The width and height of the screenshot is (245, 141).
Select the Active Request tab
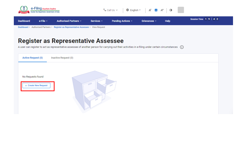coord(32,58)
